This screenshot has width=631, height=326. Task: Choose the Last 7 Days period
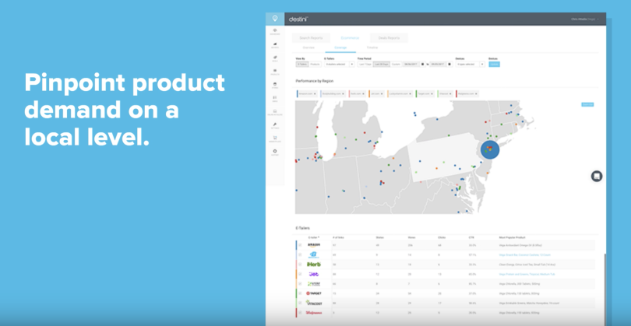pyautogui.click(x=365, y=65)
